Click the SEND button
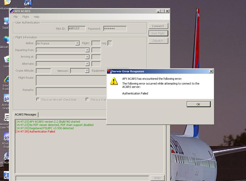The width and height of the screenshot is (246, 181). coord(158,178)
